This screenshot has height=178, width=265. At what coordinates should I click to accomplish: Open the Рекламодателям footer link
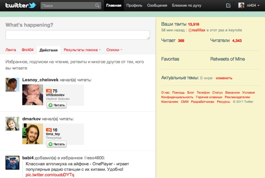(237, 97)
